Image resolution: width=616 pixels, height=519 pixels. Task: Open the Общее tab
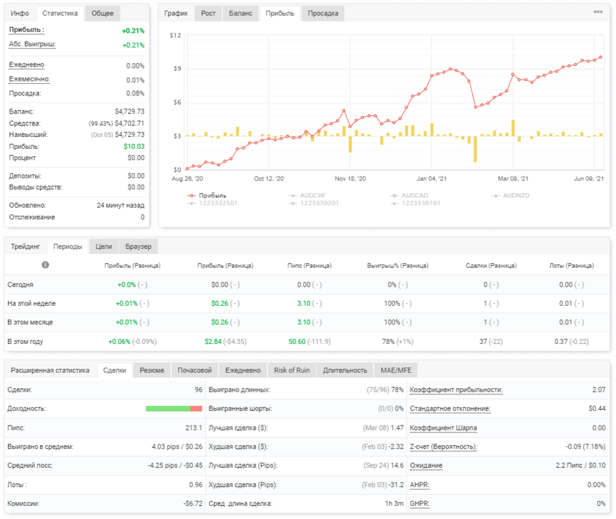(x=103, y=13)
